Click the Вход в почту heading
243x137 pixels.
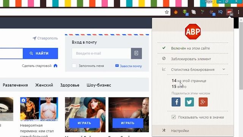point(84,42)
